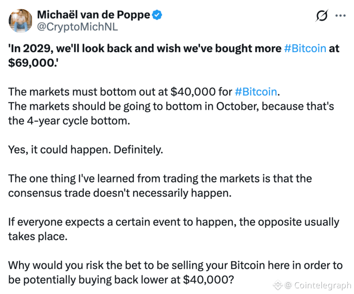Open Michaël van de Poppe's profile avatar

(21, 21)
